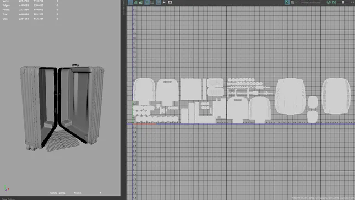Image resolution: width=355 pixels, height=200 pixels.
Task: Click the 'UVs:' poly count label
Action: pyautogui.click(x=5, y=19)
